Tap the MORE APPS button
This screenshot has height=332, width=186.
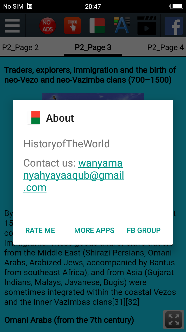pos(94,230)
